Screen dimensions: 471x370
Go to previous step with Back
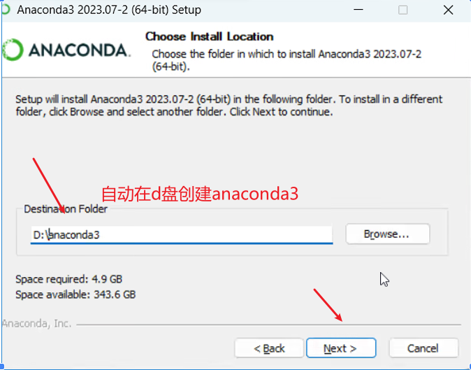click(x=269, y=348)
